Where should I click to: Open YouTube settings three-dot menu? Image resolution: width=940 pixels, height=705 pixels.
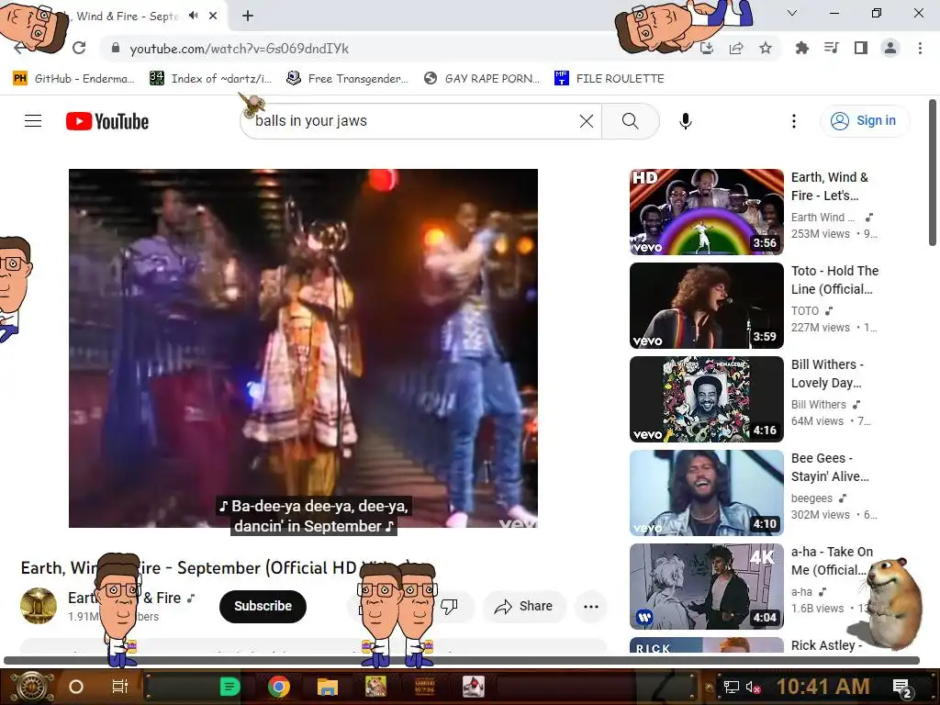pyautogui.click(x=794, y=121)
